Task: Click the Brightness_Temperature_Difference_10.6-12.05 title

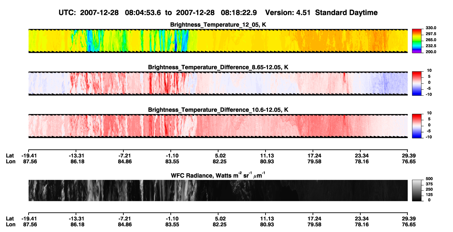Action: tap(218, 110)
